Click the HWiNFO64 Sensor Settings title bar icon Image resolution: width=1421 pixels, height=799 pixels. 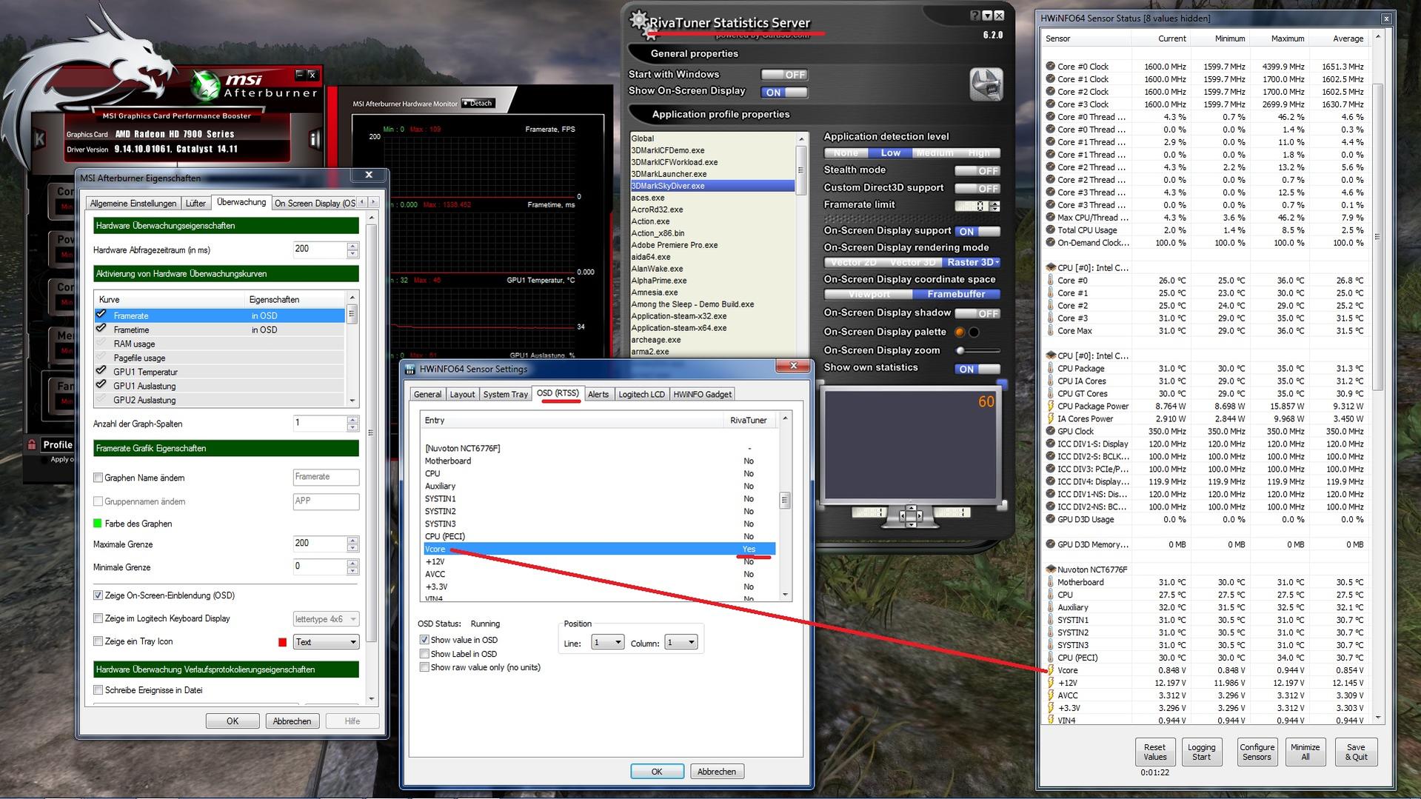click(x=409, y=369)
